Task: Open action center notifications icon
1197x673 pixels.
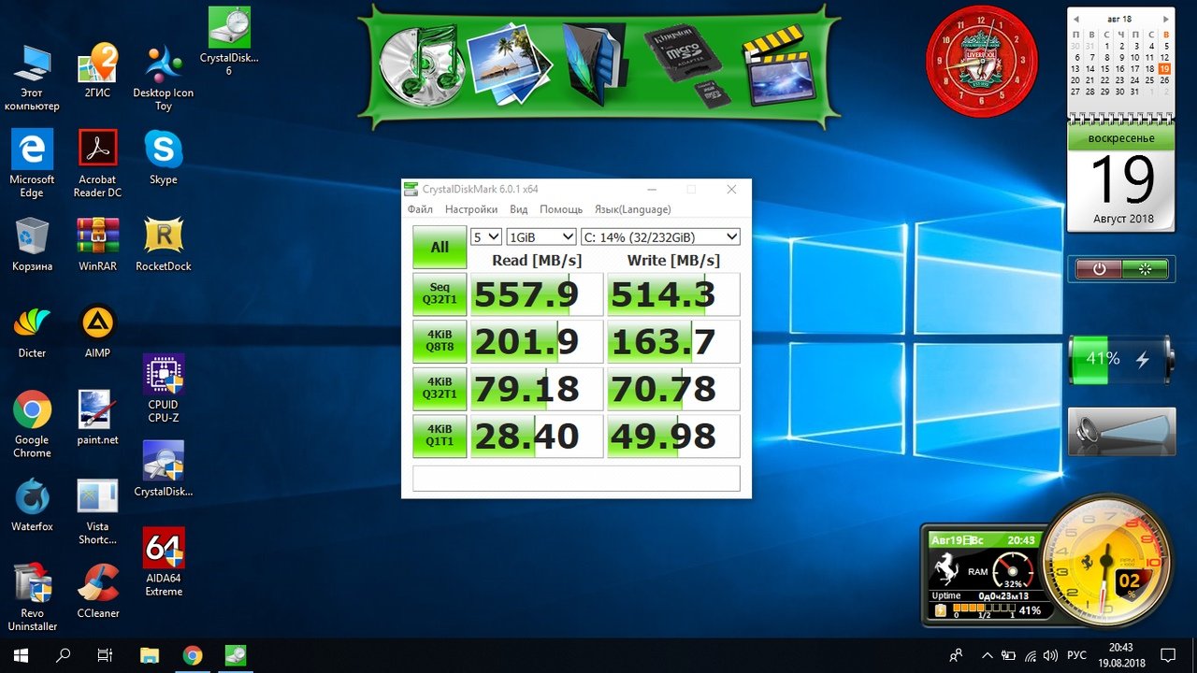Action: 1168,655
